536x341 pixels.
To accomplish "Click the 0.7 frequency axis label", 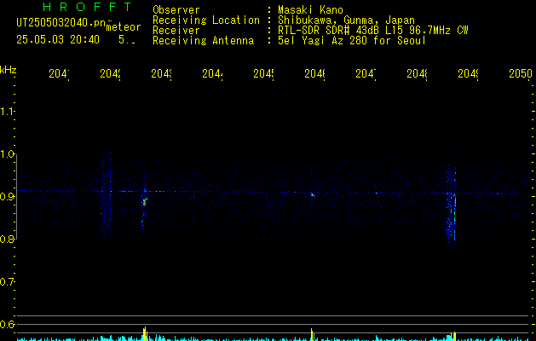I will [7, 282].
